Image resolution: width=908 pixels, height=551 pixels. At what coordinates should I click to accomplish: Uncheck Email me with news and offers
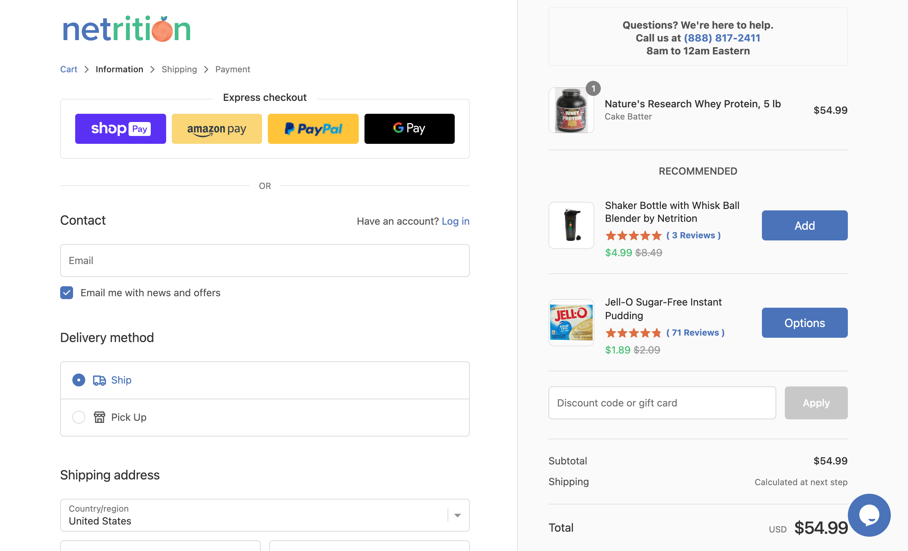tap(67, 293)
